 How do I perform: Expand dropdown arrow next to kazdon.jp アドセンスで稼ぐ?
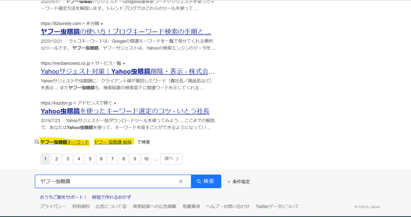coord(115,103)
